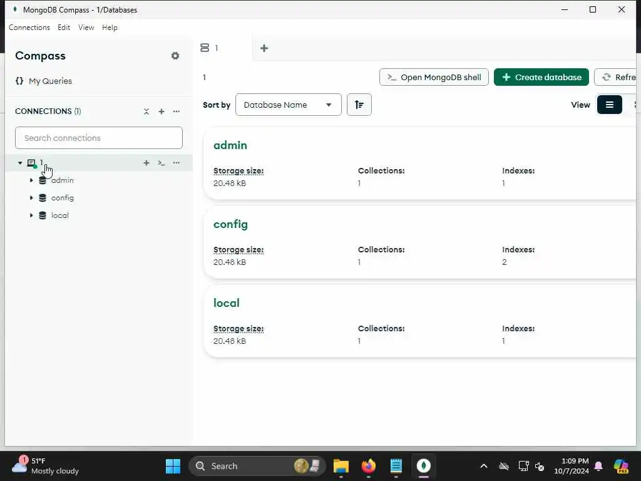Open local database card title

(x=227, y=303)
